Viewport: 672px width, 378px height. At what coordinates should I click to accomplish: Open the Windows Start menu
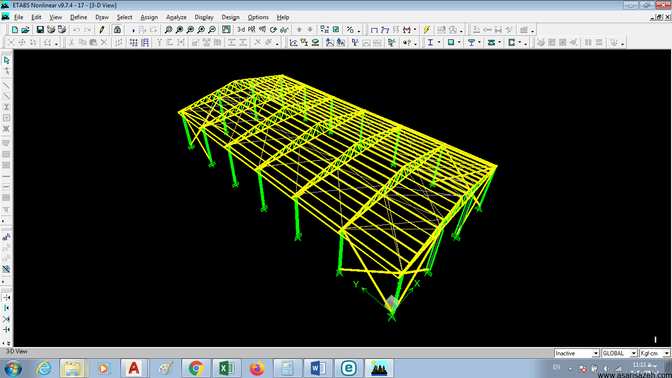(13, 368)
